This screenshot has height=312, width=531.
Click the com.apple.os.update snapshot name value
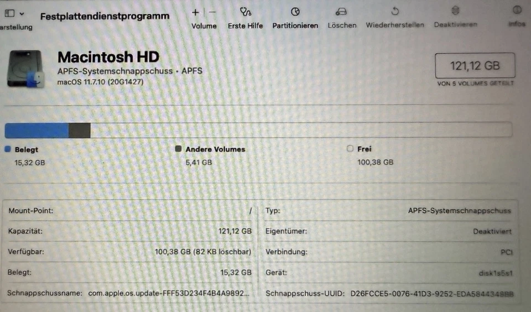tap(169, 293)
